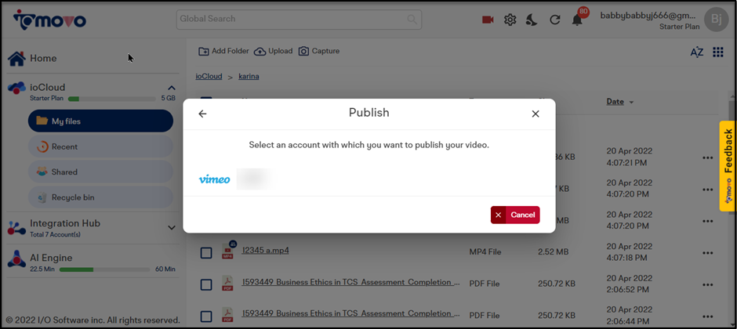Click the MP4 file type icon
This screenshot has height=329, width=737.
[228, 251]
